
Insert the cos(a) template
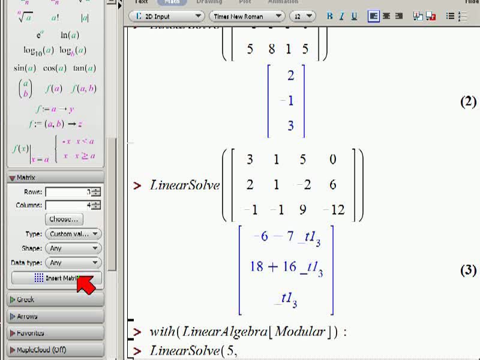tap(55, 68)
